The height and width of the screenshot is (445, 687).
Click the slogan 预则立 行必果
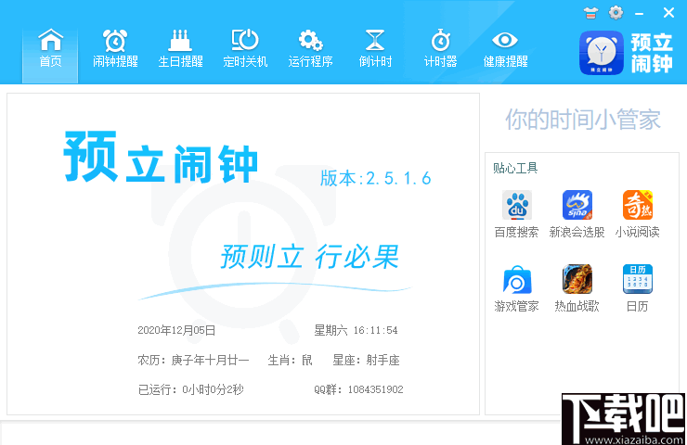coord(310,256)
